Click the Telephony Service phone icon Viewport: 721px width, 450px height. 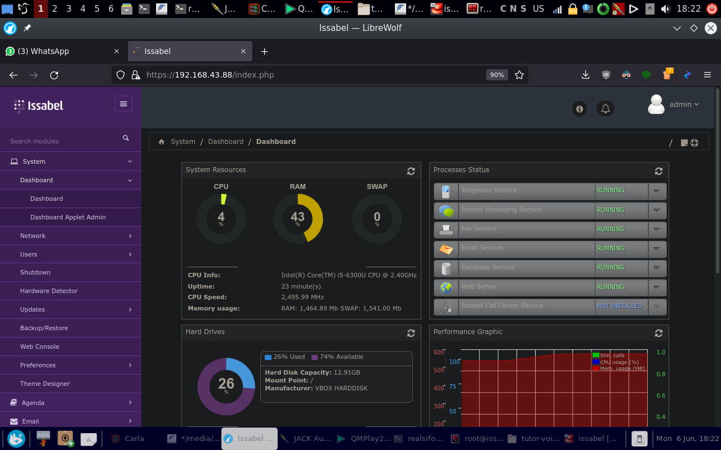point(446,191)
